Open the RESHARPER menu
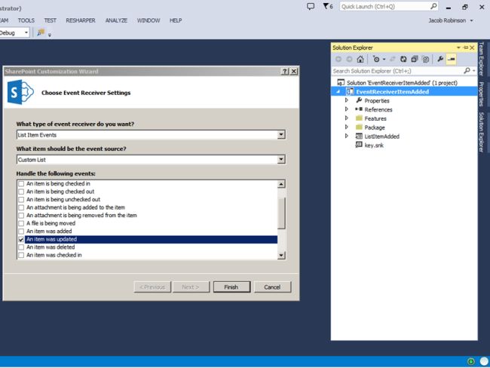The width and height of the screenshot is (490, 368). (81, 20)
